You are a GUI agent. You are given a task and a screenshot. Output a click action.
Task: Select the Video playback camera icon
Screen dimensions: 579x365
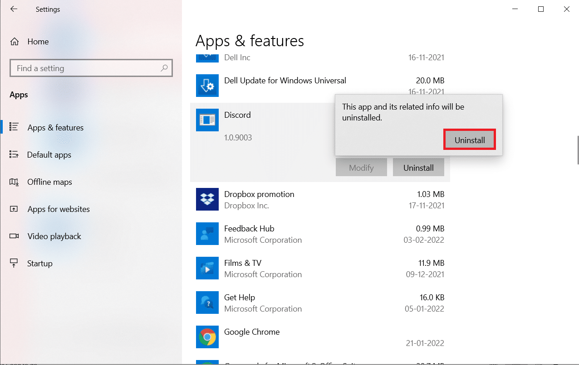pos(14,236)
